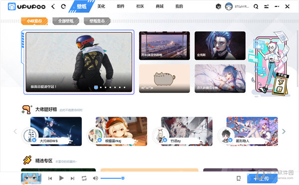Open search with magnifier icon
This screenshot has width=299, height=185.
coord(256,6)
